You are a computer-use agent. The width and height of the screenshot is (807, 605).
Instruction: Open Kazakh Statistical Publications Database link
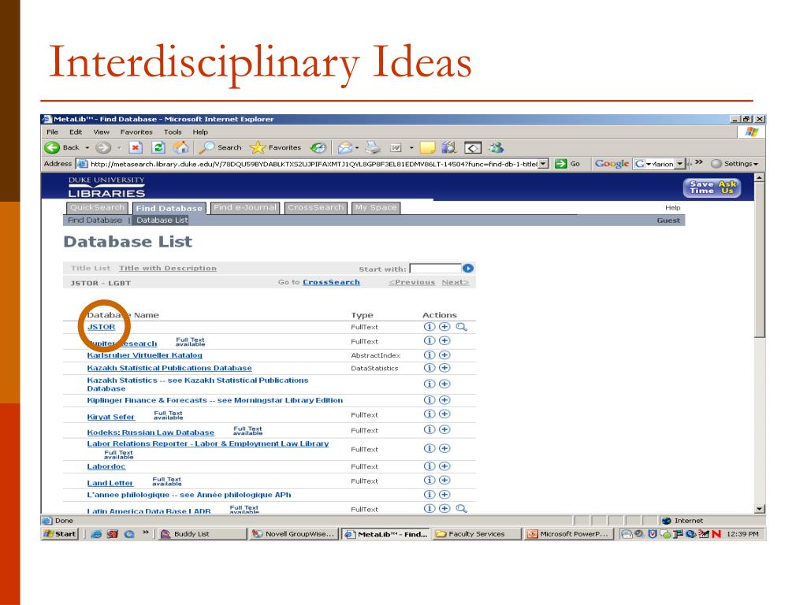(169, 368)
